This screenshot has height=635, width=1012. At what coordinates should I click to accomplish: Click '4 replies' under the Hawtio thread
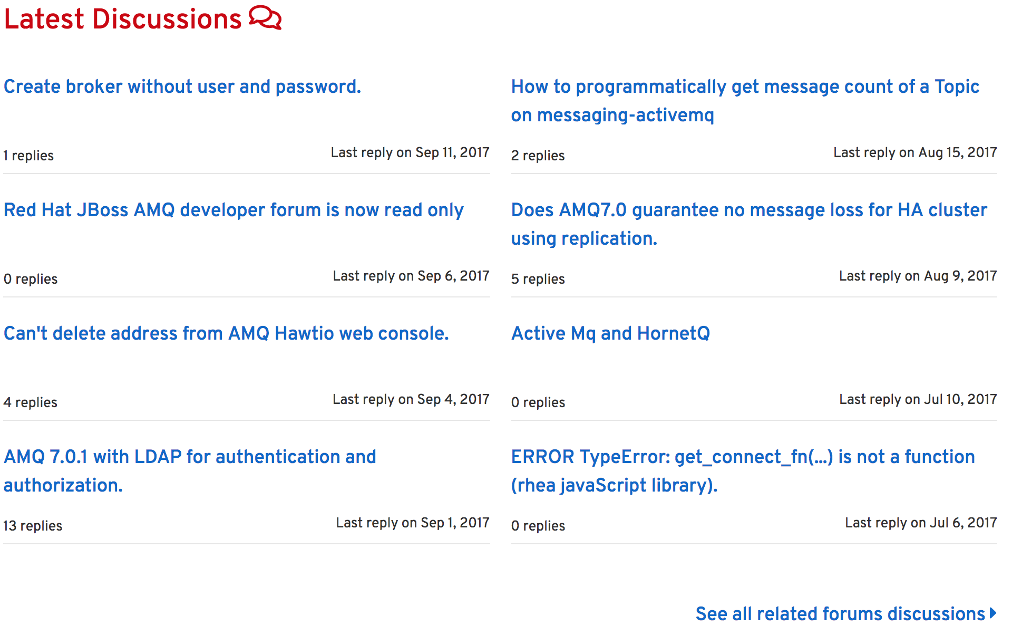point(30,402)
